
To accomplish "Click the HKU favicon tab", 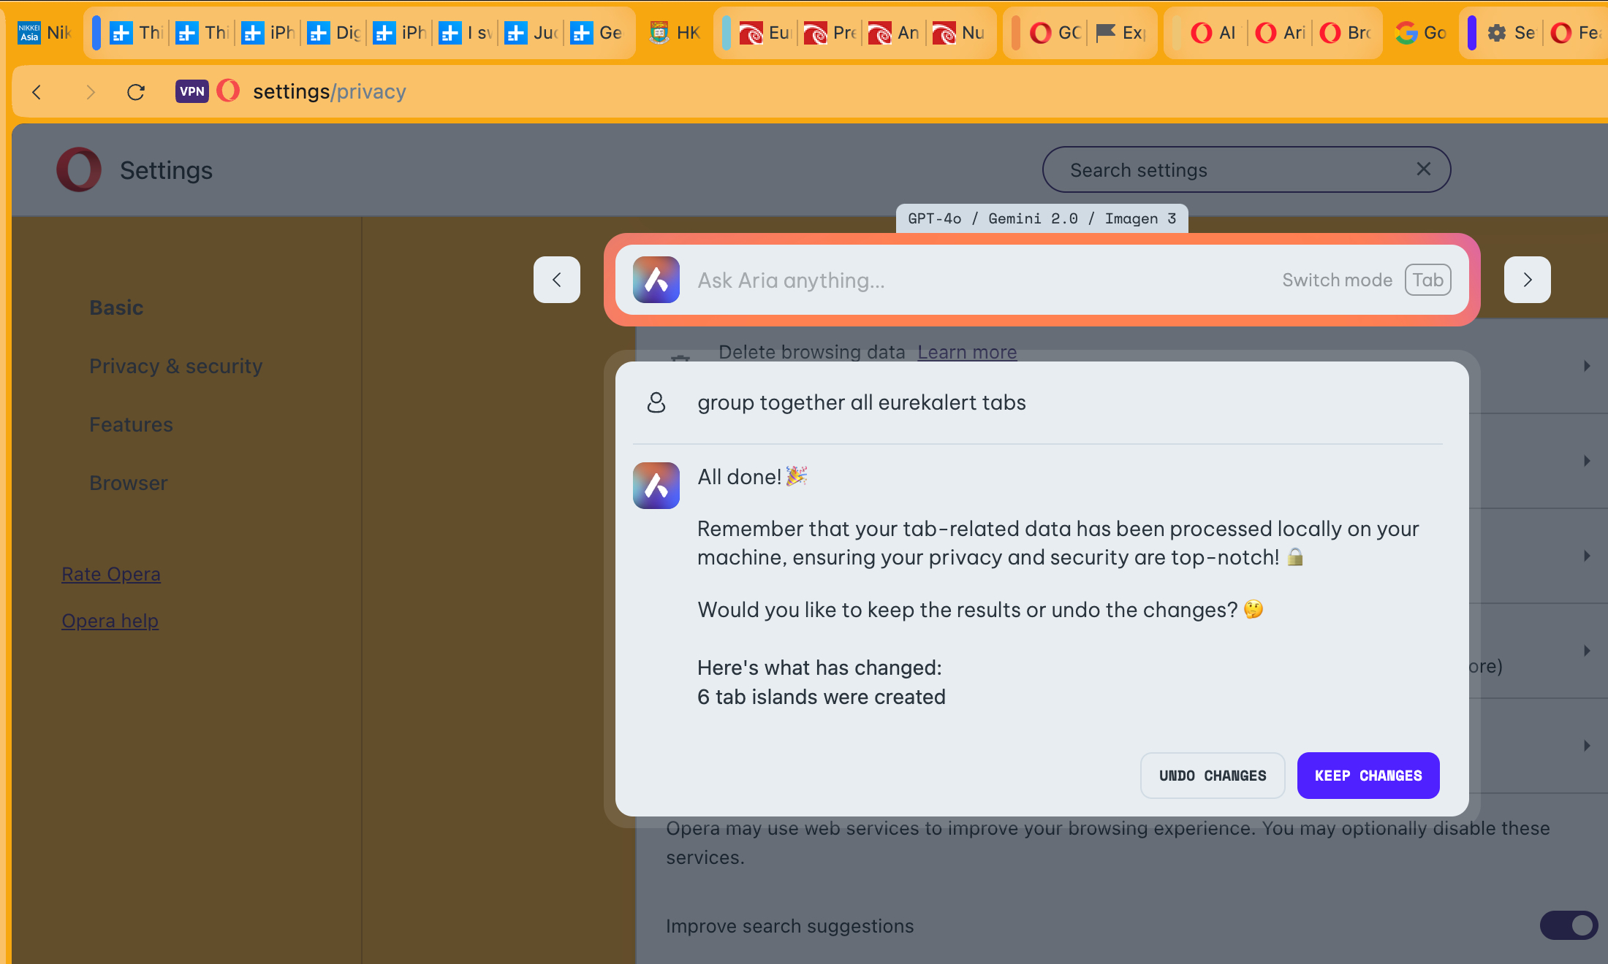I will [660, 32].
